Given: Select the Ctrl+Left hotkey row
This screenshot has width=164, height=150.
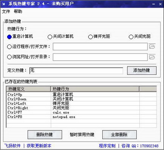Looking at the screenshot, I should [x=81, y=104].
